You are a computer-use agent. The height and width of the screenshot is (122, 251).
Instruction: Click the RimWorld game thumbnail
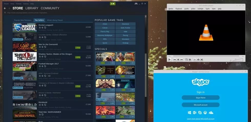(x=25, y=105)
